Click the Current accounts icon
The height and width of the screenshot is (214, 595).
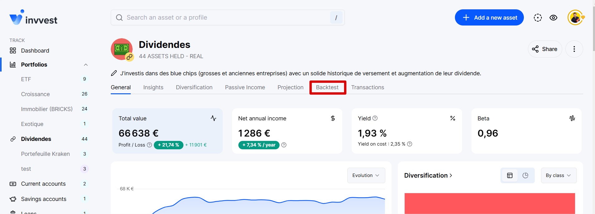[x=13, y=184]
